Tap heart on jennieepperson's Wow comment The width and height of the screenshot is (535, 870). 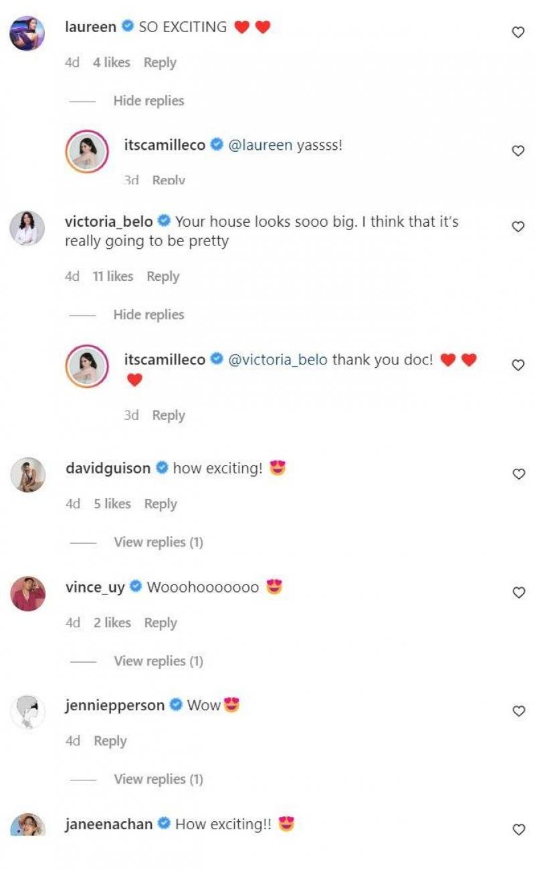click(x=518, y=711)
